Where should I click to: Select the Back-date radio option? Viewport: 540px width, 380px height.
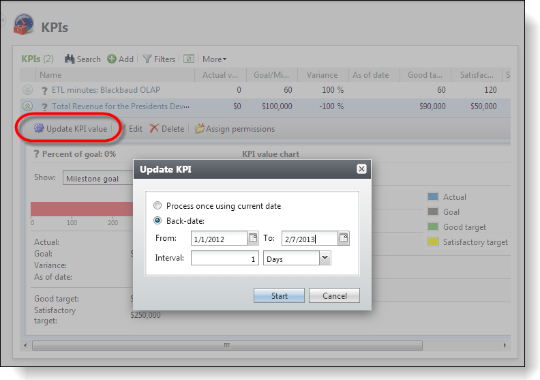click(x=158, y=220)
